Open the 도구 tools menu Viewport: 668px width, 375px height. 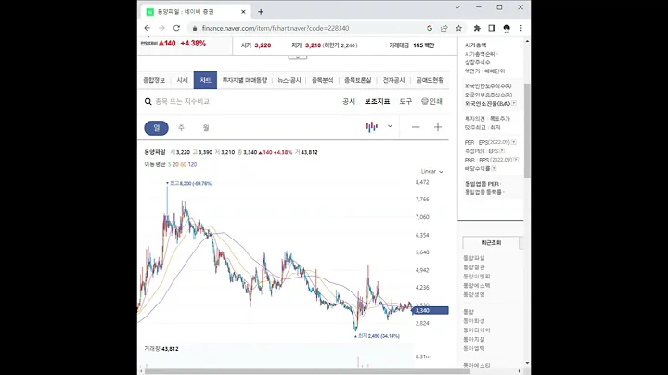pyautogui.click(x=405, y=101)
